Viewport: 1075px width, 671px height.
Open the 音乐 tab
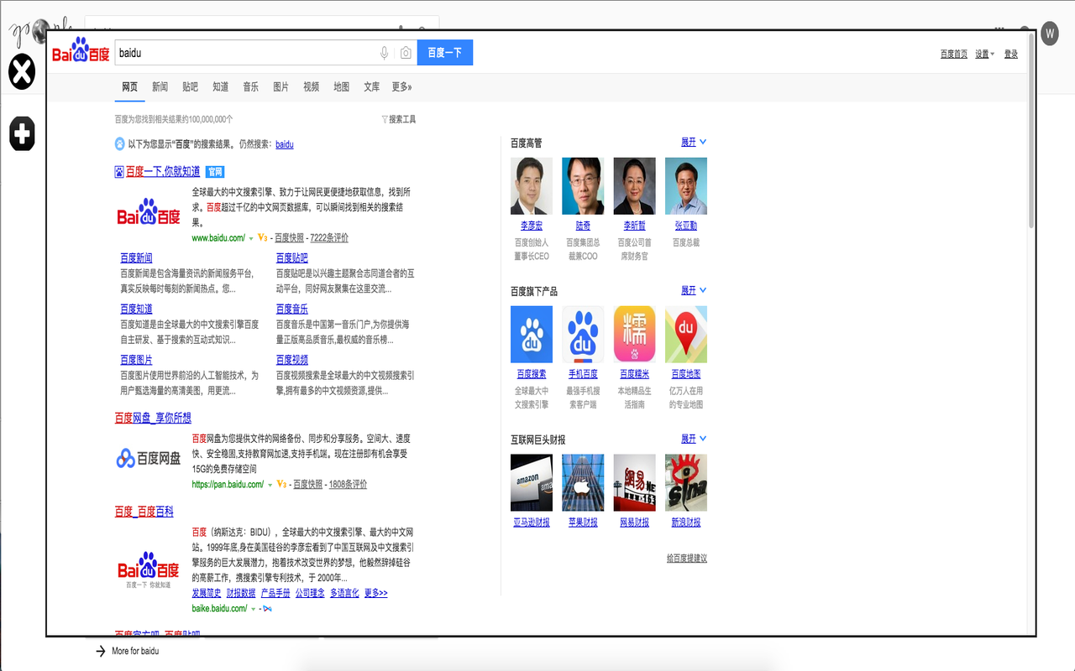coord(250,87)
